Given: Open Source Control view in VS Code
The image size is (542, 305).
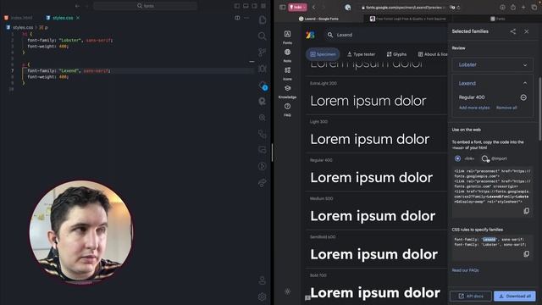Looking at the screenshot, I should [263, 53].
